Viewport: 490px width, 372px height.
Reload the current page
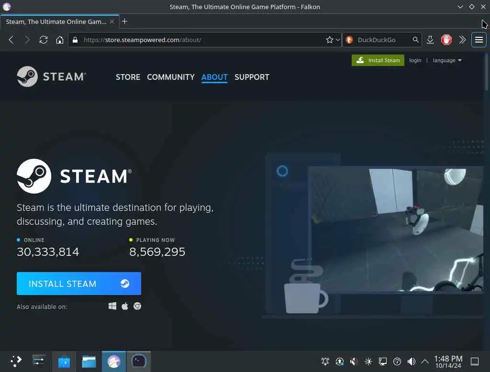44,40
